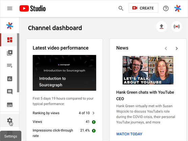Expand Ranking by views chevron
Screen dimensions: 188x141
click(x=94, y=113)
